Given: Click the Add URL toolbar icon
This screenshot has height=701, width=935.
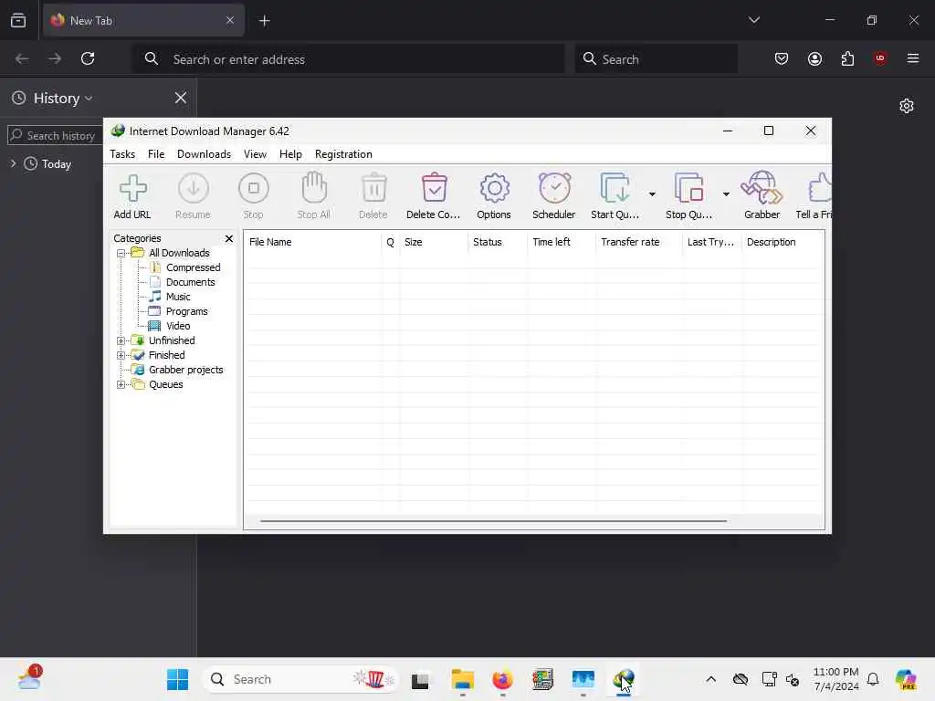Looking at the screenshot, I should tap(132, 188).
